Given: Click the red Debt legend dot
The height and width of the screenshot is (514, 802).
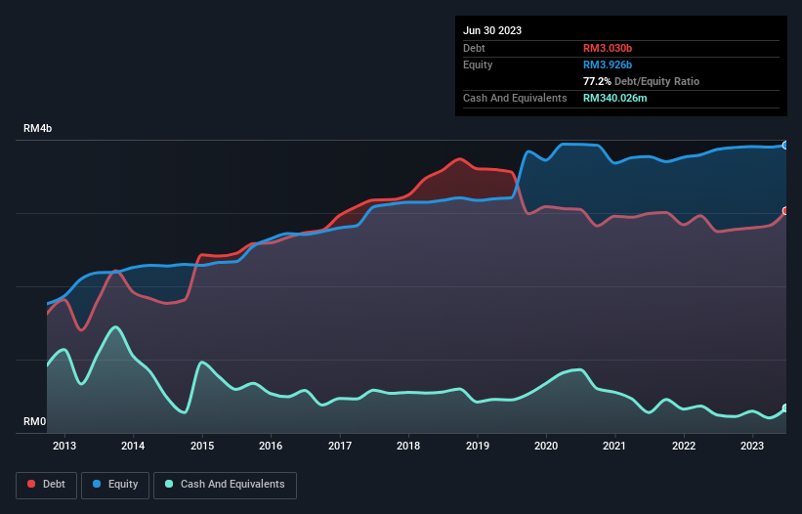Looking at the screenshot, I should pos(31,484).
